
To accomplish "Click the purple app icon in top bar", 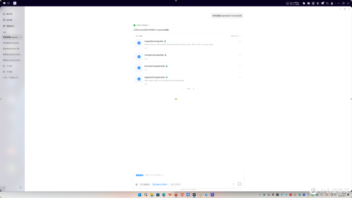I will click(15, 3).
